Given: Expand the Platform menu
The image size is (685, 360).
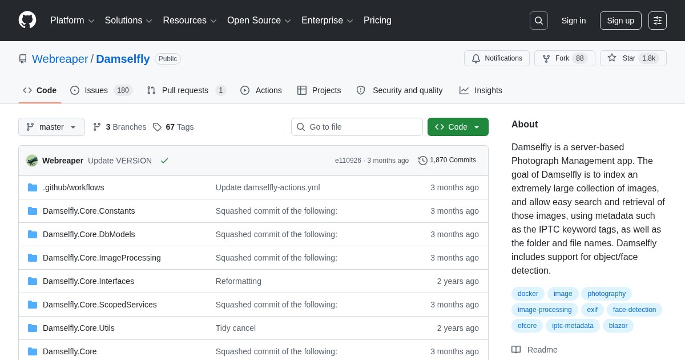Looking at the screenshot, I should (72, 21).
